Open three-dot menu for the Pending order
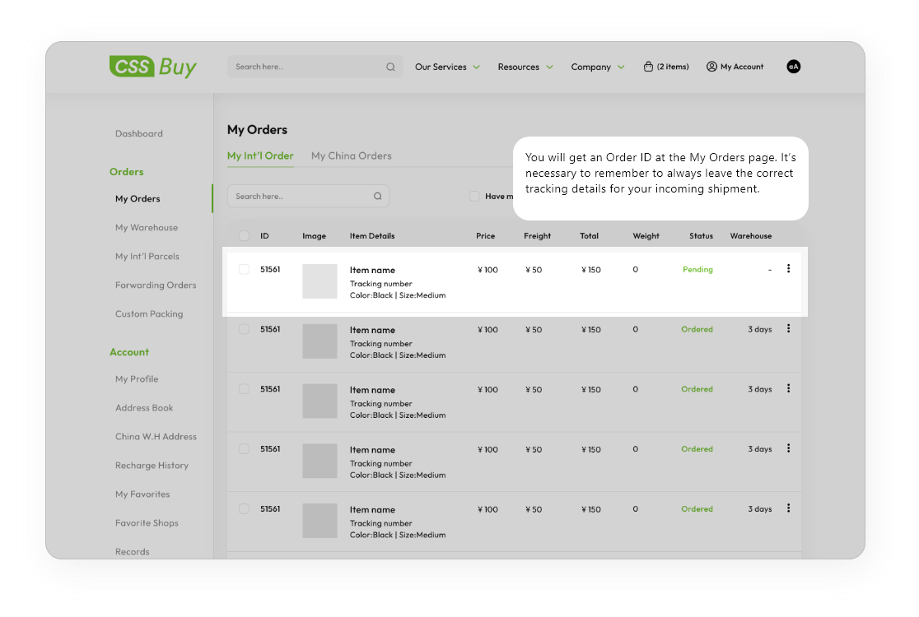Screen dimensions: 919x617 tap(788, 268)
